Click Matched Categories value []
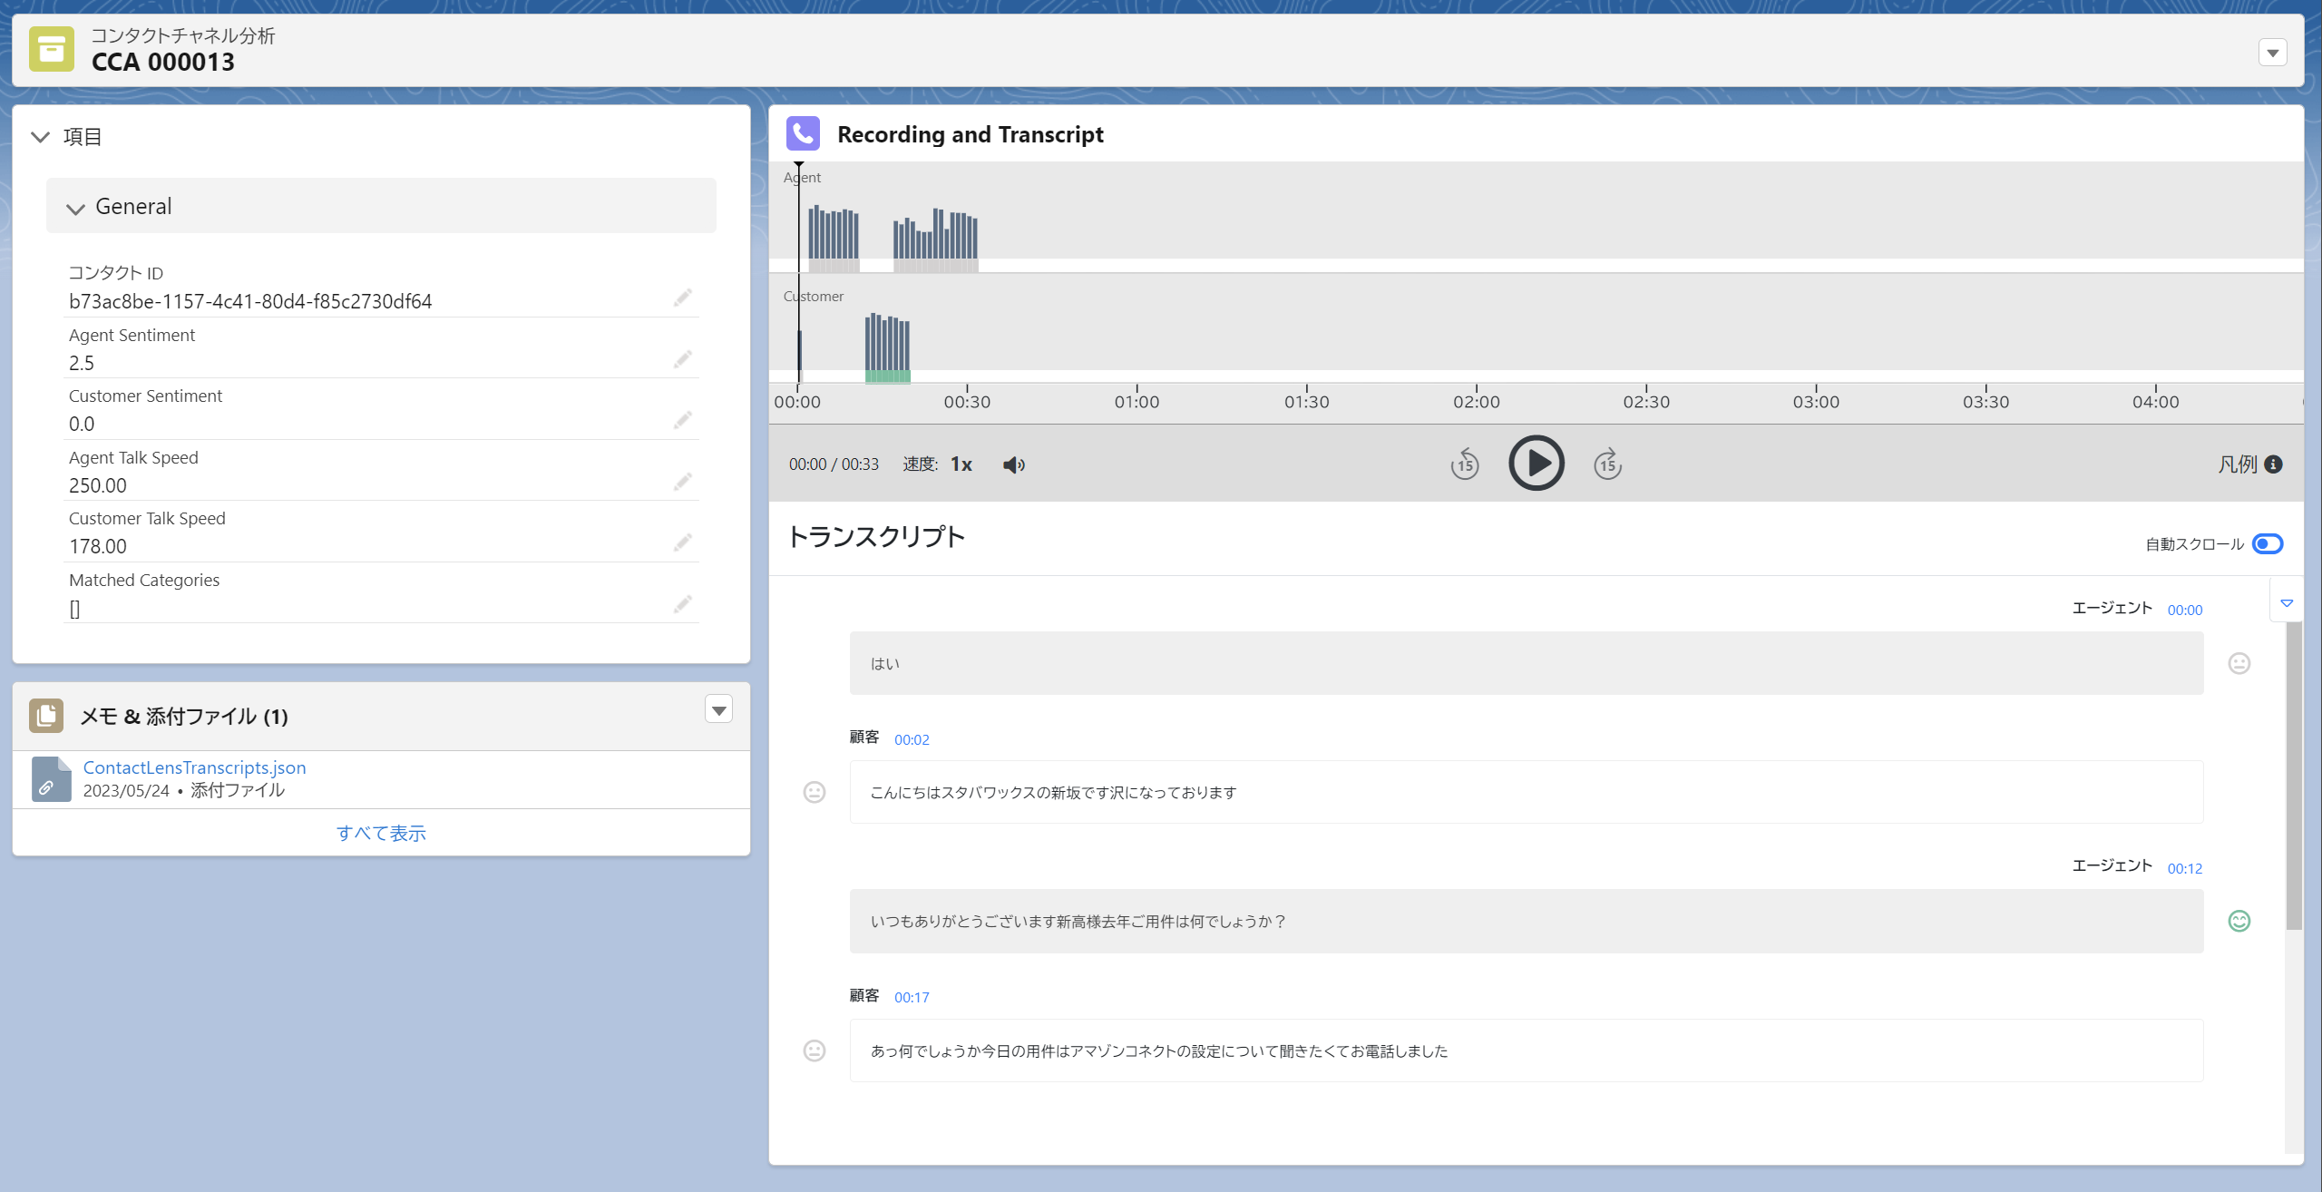This screenshot has height=1192, width=2322. pyautogui.click(x=74, y=609)
